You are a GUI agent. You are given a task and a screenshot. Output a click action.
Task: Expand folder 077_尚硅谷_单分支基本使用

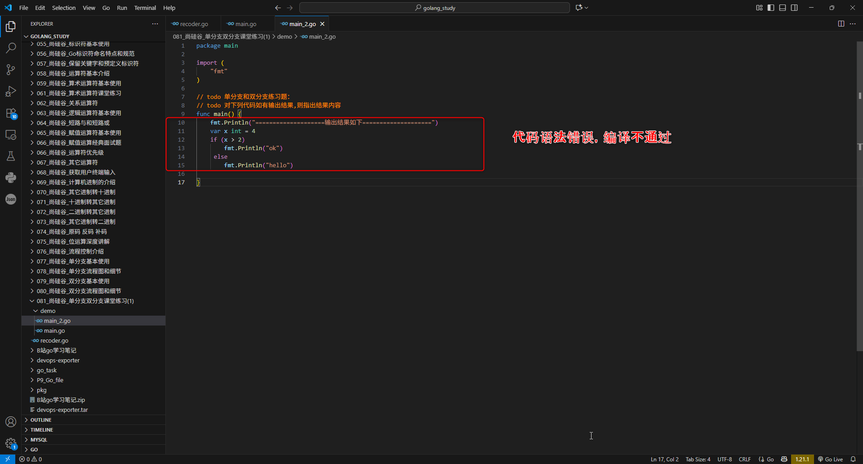(93, 262)
